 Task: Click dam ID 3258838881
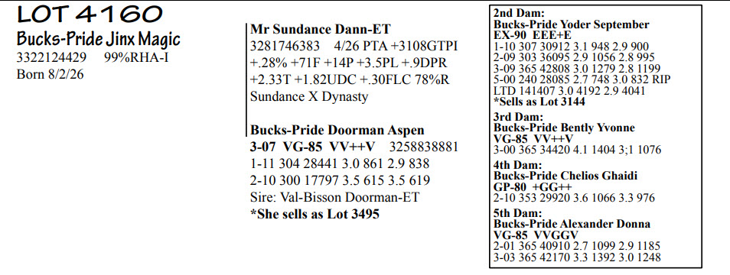(x=424, y=147)
